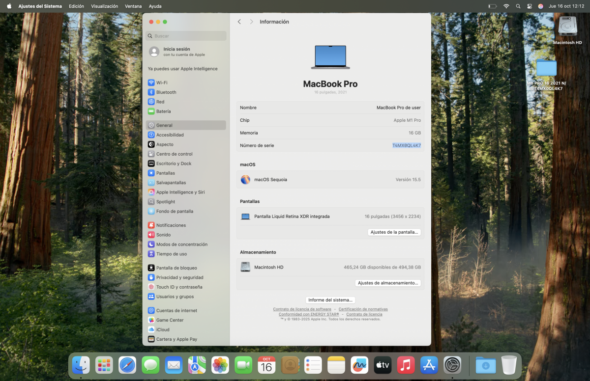Open the Apple menu

(x=9, y=6)
